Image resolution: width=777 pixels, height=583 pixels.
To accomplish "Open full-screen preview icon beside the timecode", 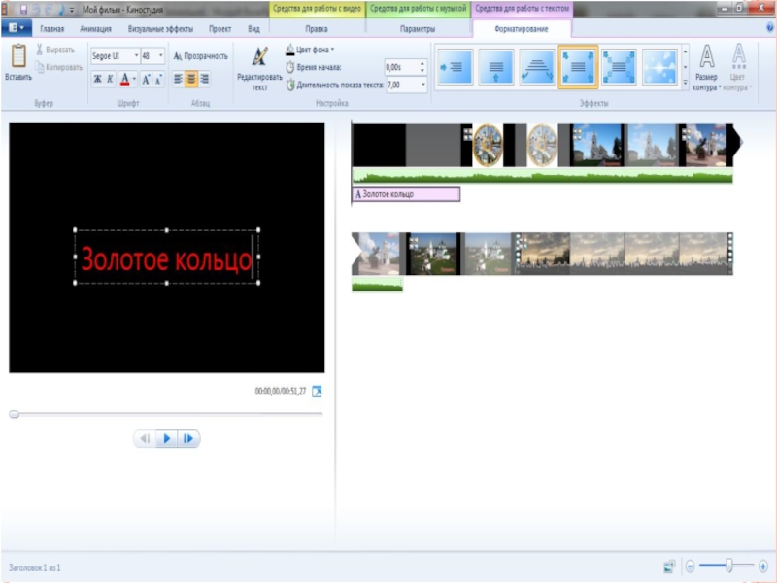I will [316, 392].
